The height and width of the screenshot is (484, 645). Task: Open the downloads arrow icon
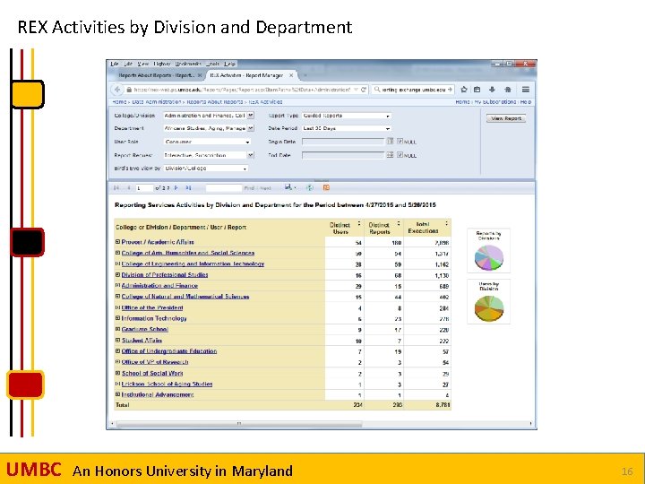pyautogui.click(x=492, y=90)
